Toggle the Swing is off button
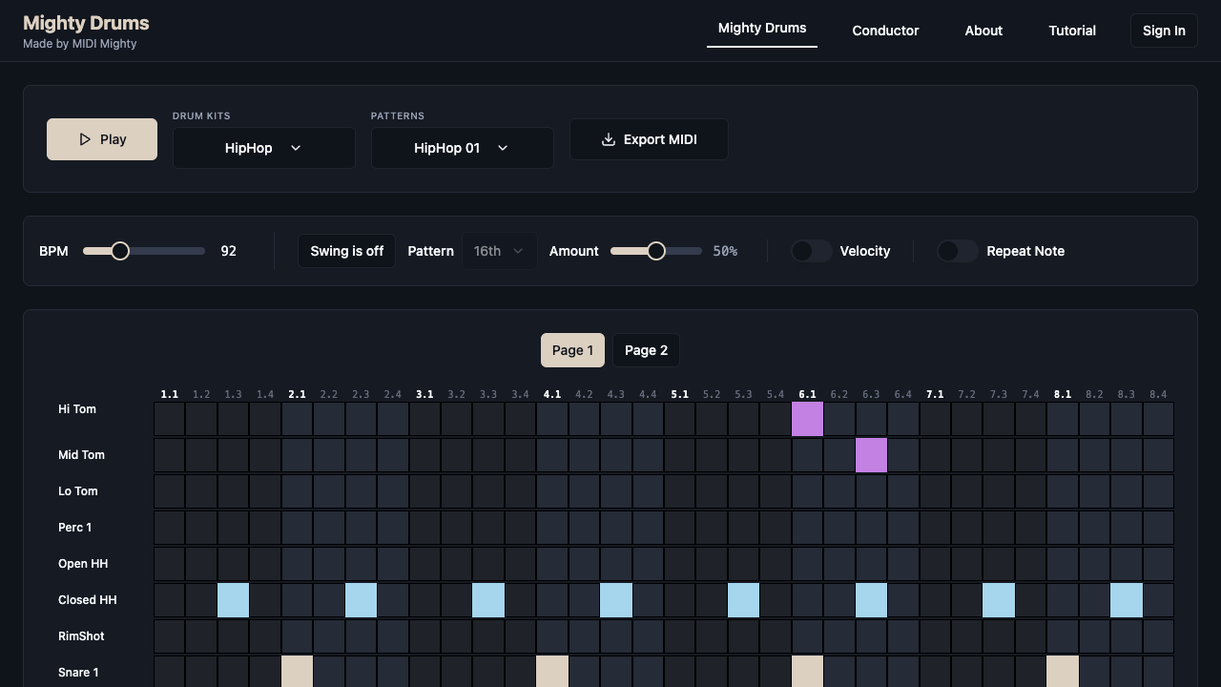The width and height of the screenshot is (1221, 687). tap(347, 251)
